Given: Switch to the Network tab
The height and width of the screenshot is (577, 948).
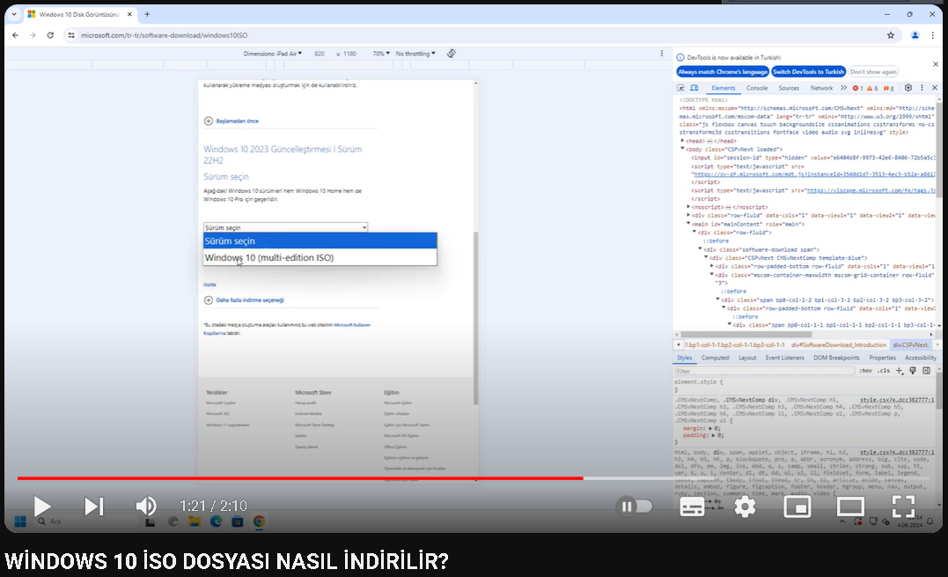Looking at the screenshot, I should pos(821,88).
